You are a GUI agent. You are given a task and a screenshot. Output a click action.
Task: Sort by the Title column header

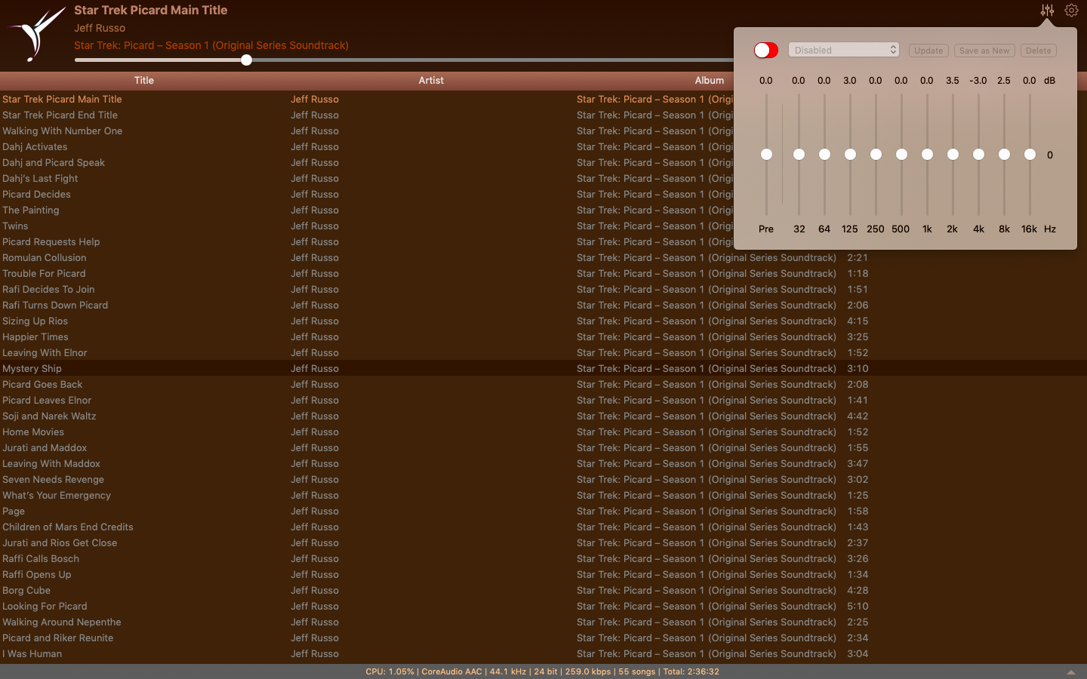pos(143,80)
